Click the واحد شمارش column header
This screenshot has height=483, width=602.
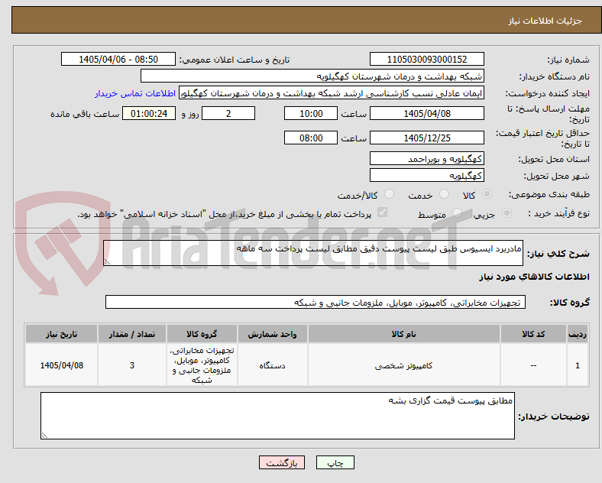click(272, 334)
